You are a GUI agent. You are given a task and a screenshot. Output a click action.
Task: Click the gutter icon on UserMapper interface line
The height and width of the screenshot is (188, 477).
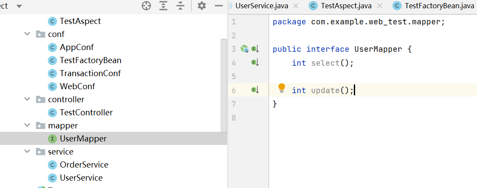245,49
